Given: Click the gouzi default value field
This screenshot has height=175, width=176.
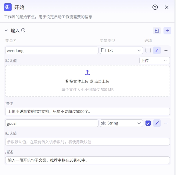Looking at the screenshot, I should click(x=88, y=142).
